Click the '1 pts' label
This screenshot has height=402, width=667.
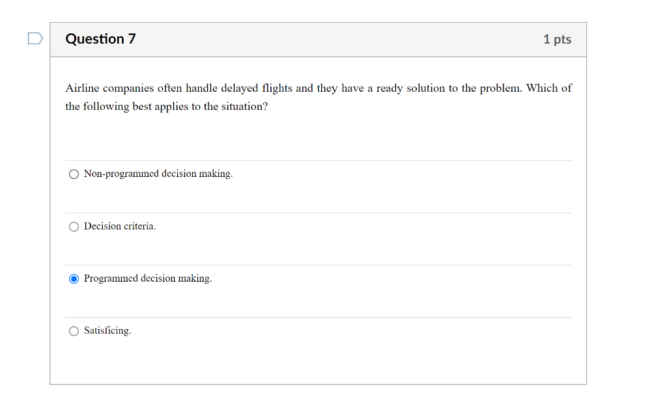tap(557, 39)
